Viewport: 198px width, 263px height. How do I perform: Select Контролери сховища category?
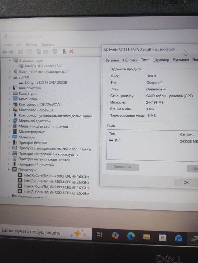(36, 110)
